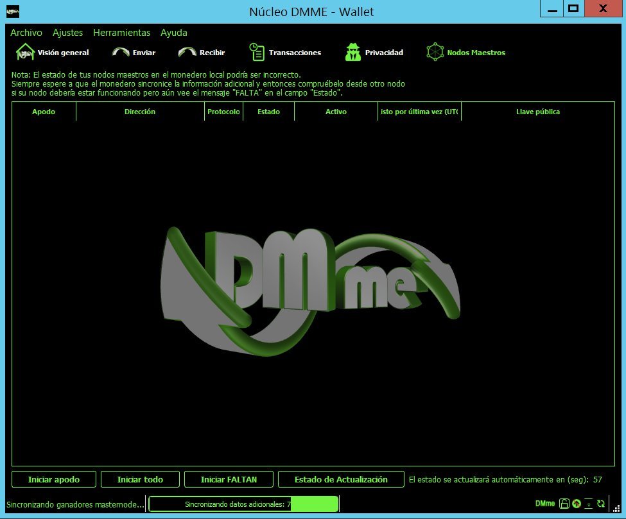Click the DMme unit indicator in status bar
Viewport: 626px width, 519px height.
(x=545, y=504)
